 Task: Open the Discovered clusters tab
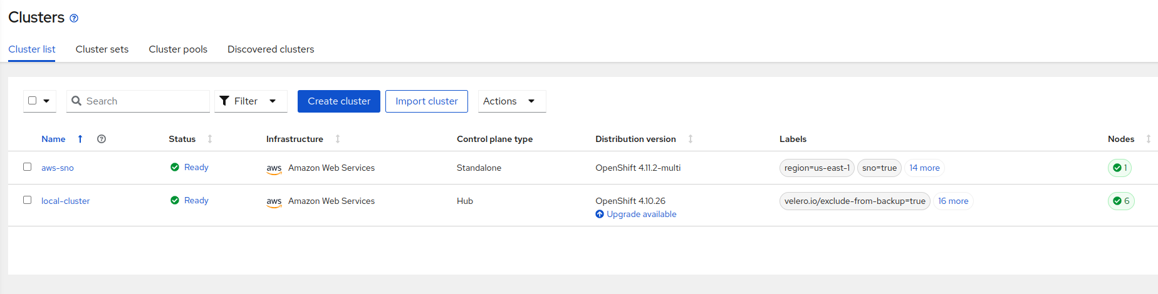(271, 49)
